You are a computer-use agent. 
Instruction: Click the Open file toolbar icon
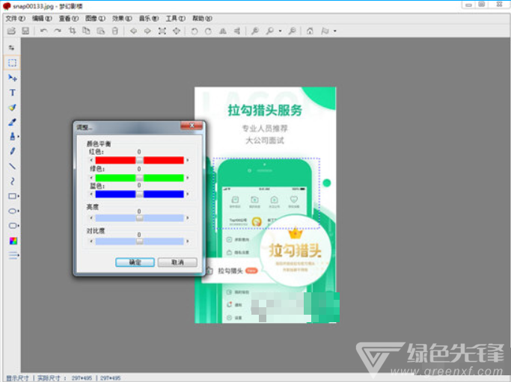11,31
